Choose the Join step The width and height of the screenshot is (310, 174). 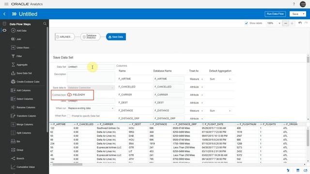click(16, 39)
